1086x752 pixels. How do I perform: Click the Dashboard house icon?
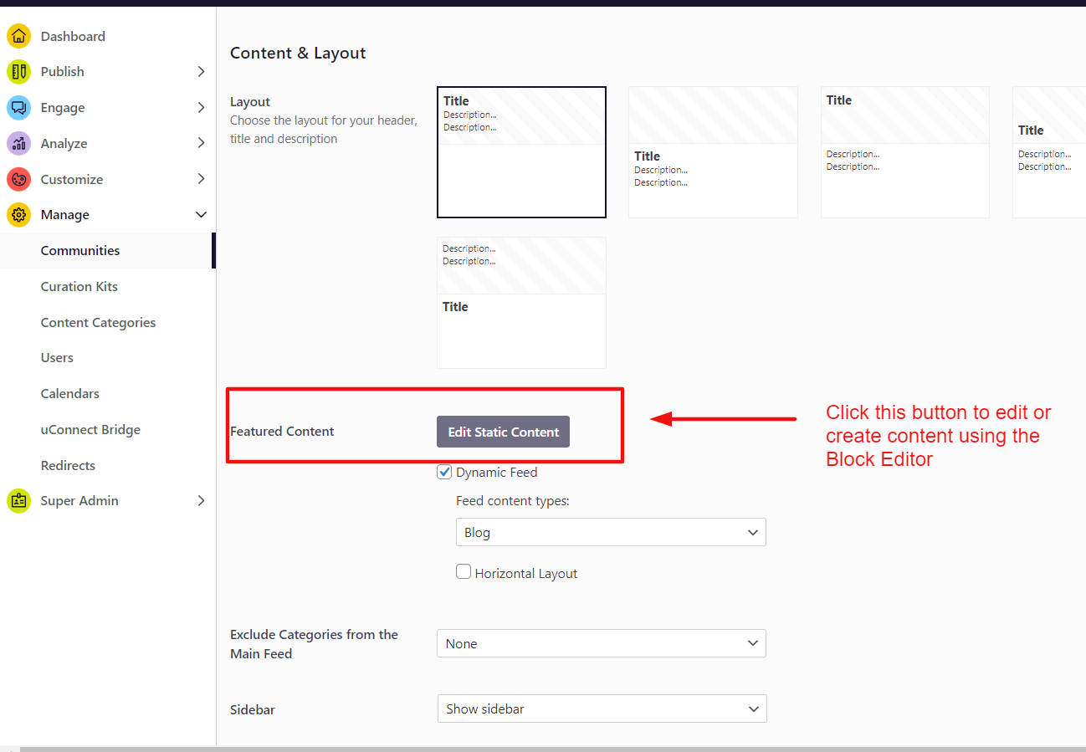point(18,36)
